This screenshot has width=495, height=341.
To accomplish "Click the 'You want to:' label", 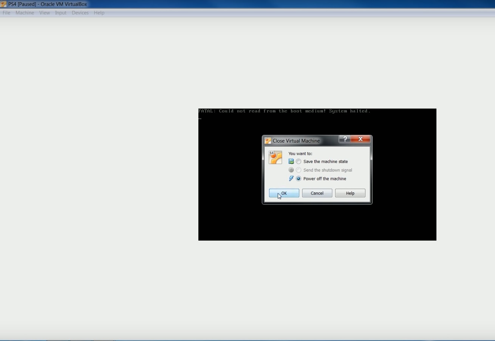I will [300, 154].
